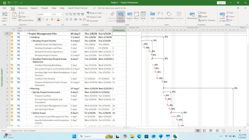
Task: Click the Cut scissors icon
Action: pos(19,13)
